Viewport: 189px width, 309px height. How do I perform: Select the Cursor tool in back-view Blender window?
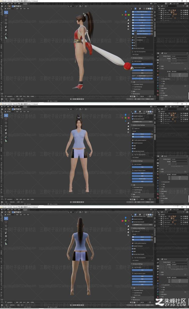tap(6, 222)
